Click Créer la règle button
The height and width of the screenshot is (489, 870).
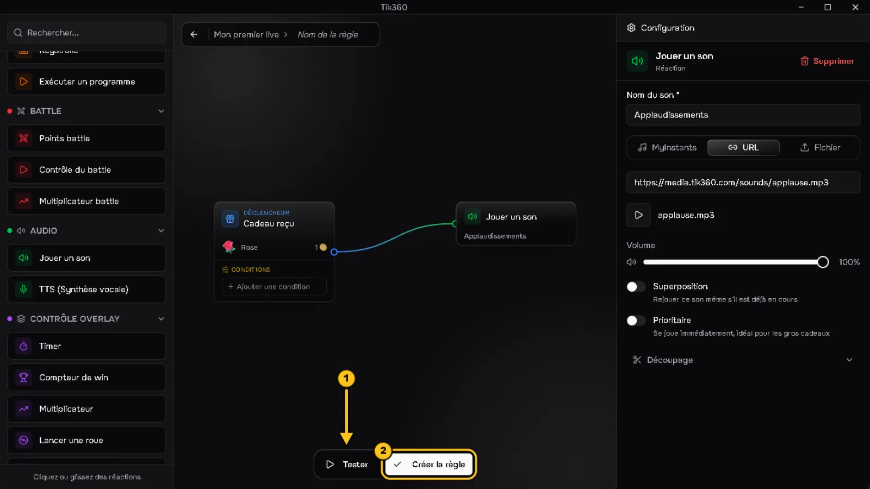click(429, 464)
